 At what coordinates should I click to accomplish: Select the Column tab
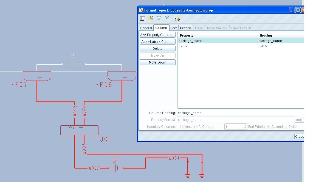pos(161,28)
